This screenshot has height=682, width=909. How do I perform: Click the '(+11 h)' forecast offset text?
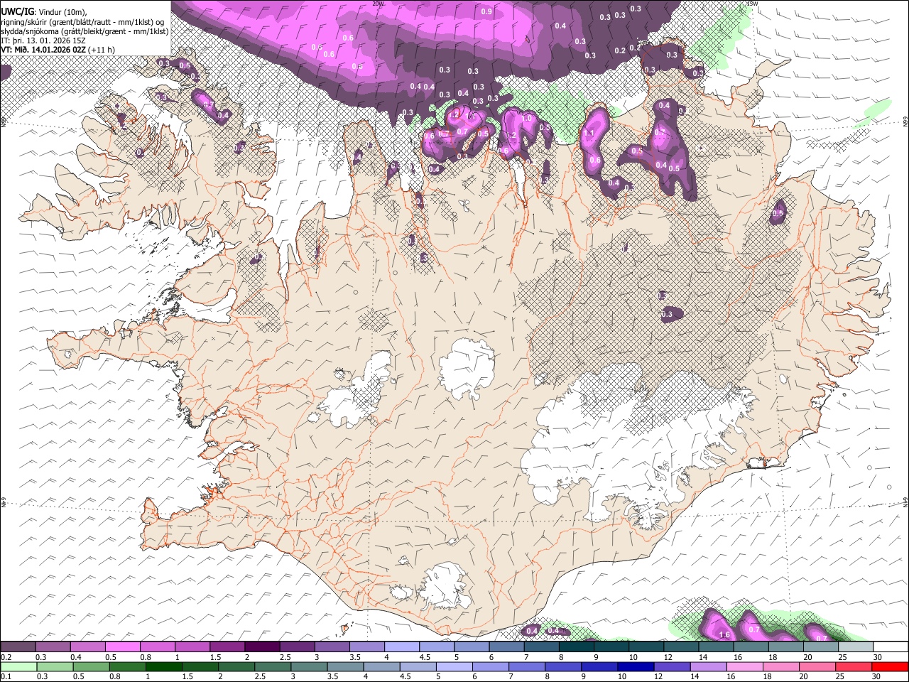(x=102, y=50)
